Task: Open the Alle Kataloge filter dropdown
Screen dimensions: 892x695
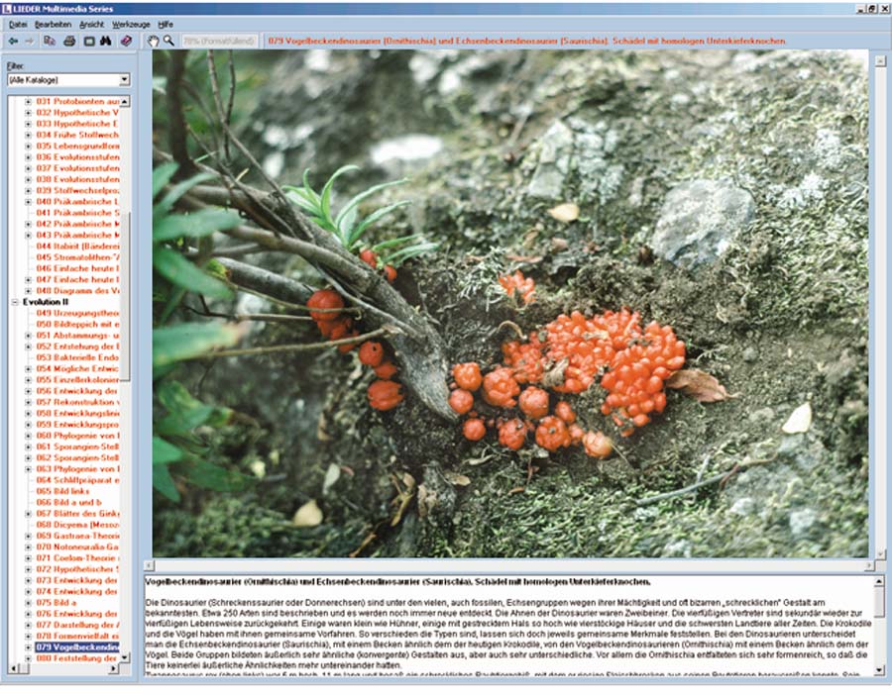Action: [x=67, y=78]
